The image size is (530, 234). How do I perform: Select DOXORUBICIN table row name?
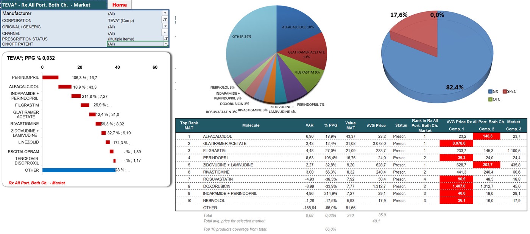pyautogui.click(x=217, y=186)
